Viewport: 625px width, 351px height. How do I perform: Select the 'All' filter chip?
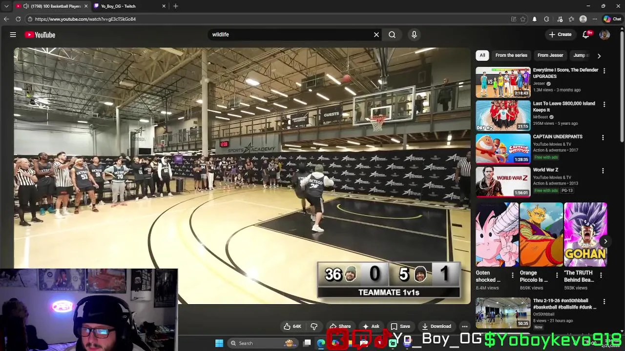pos(482,55)
